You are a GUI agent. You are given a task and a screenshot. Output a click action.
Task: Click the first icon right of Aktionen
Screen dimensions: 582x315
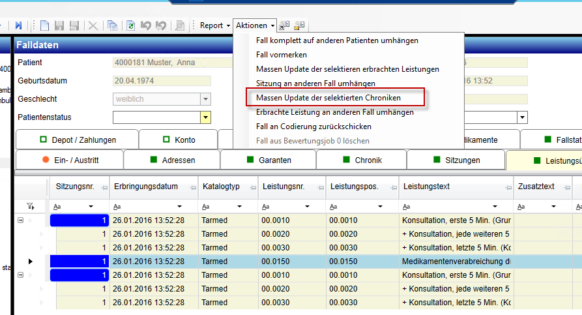pyautogui.click(x=285, y=25)
